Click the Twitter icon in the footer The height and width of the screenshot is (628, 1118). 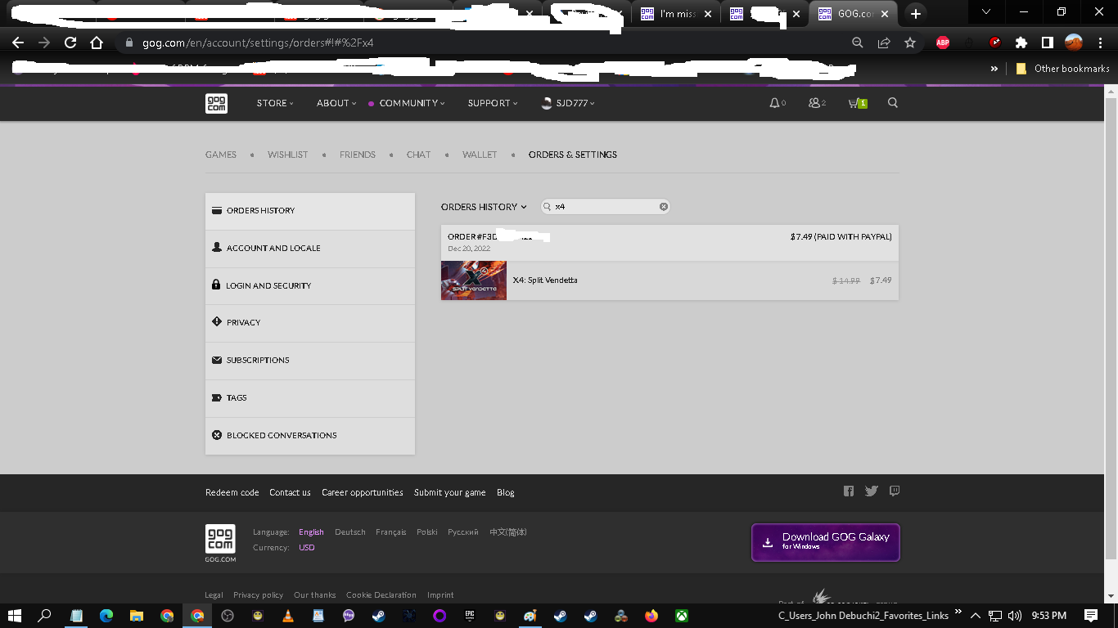tap(872, 491)
